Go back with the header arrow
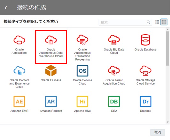This screenshot has width=170, height=140. tap(6, 8)
